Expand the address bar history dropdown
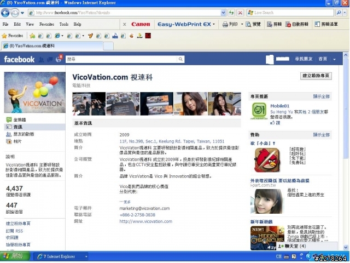The image size is (350, 263). tap(223, 13)
